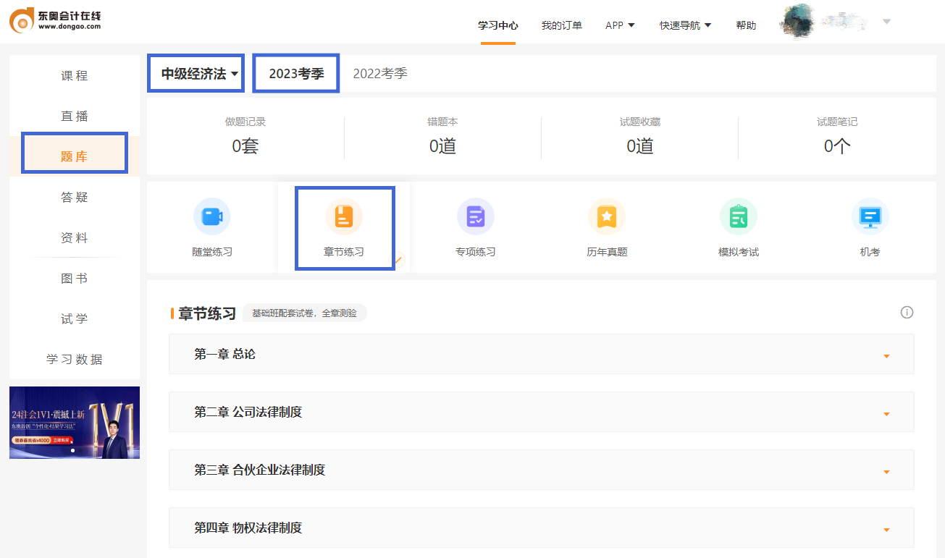Open 章节练习 orange book icon
The width and height of the screenshot is (945, 558).
(x=344, y=216)
